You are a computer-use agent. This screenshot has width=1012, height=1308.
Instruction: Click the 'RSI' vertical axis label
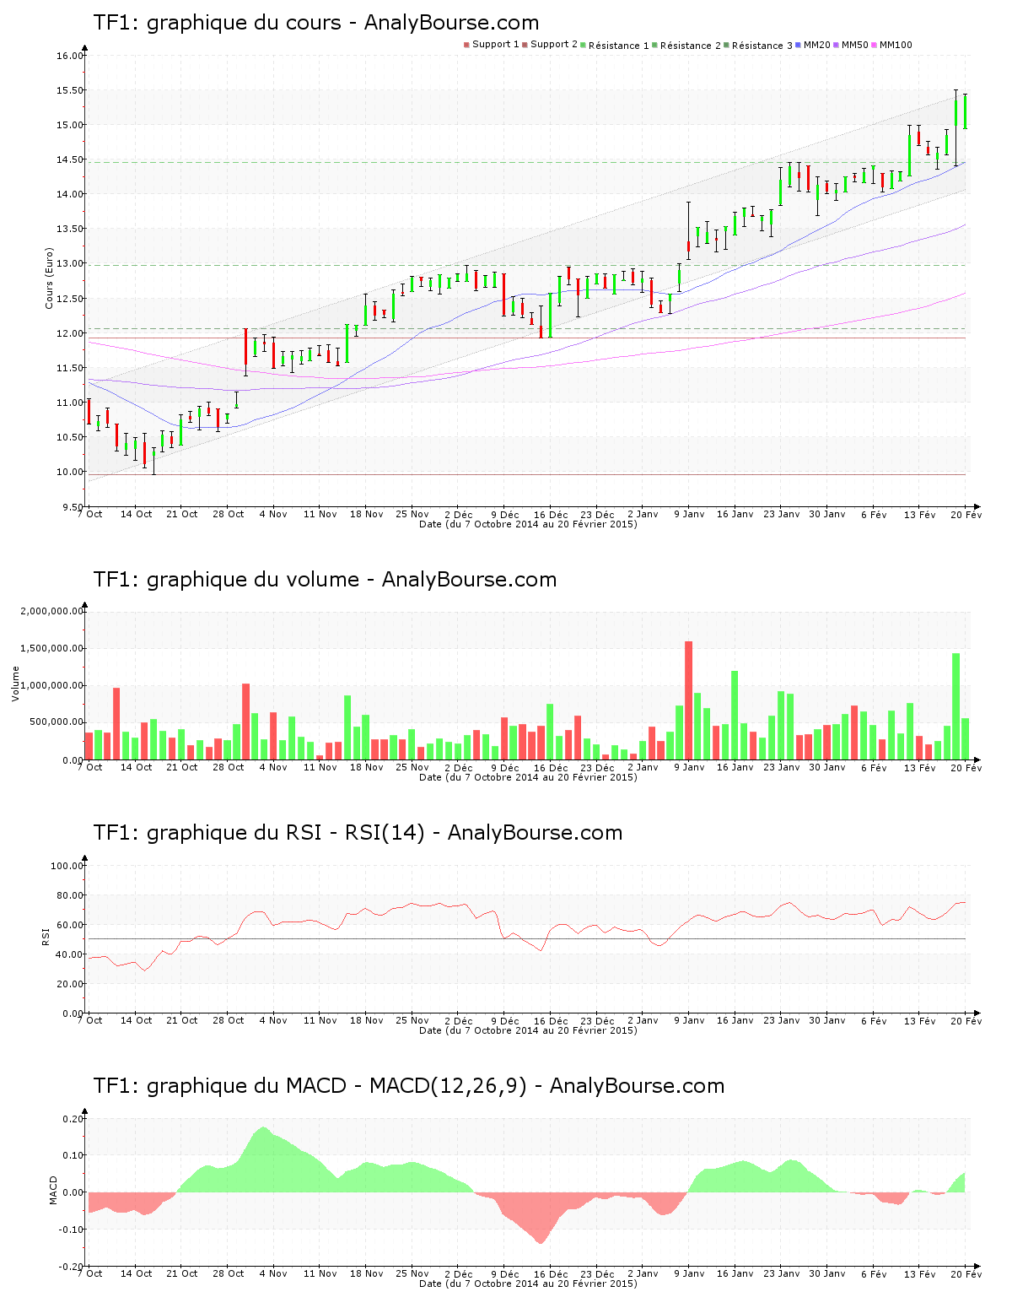point(46,936)
